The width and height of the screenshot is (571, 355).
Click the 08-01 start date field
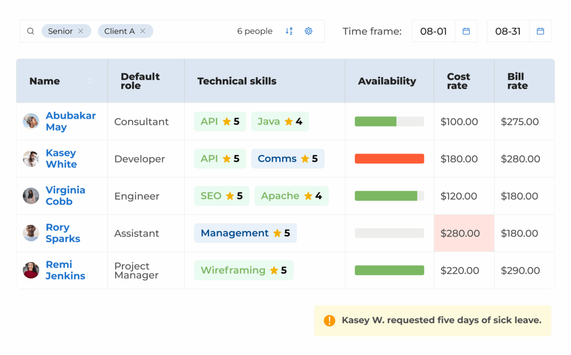pos(433,31)
